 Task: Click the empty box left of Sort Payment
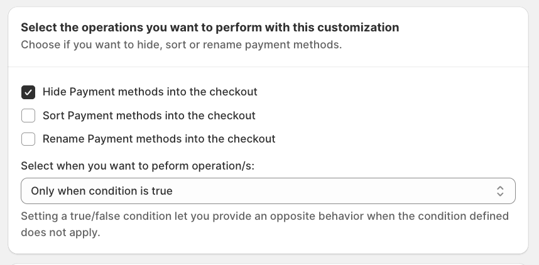click(28, 116)
